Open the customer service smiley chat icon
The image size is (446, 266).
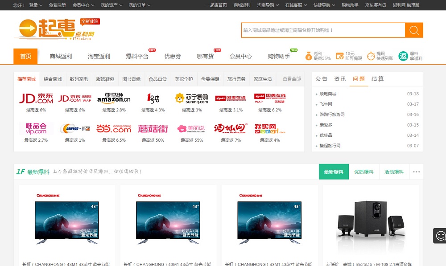[x=441, y=236]
